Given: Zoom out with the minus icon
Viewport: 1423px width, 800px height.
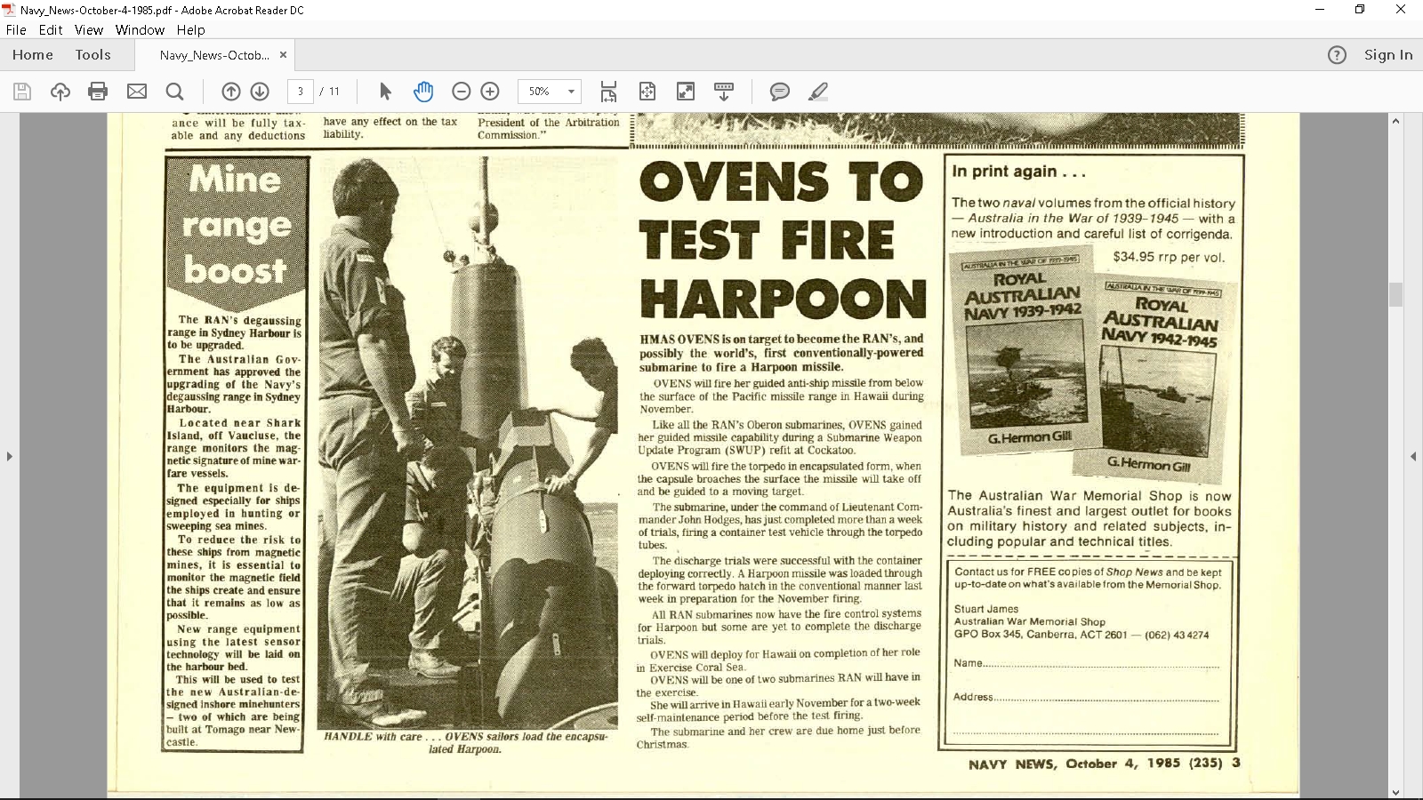Looking at the screenshot, I should (x=461, y=92).
